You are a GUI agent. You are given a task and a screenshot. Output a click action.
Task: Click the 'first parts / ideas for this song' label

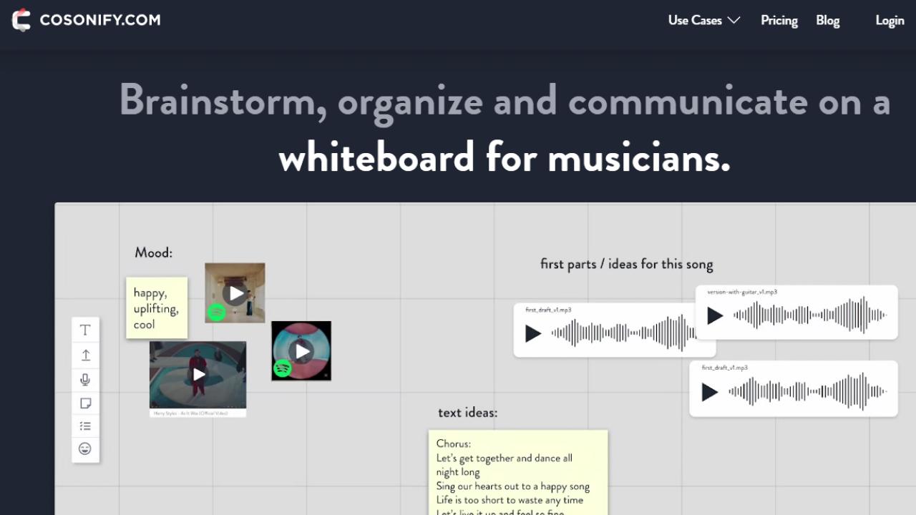coord(626,264)
